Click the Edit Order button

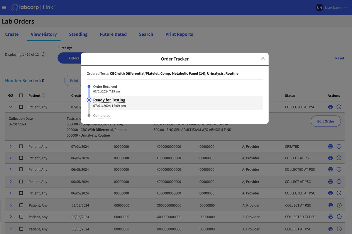click(326, 121)
